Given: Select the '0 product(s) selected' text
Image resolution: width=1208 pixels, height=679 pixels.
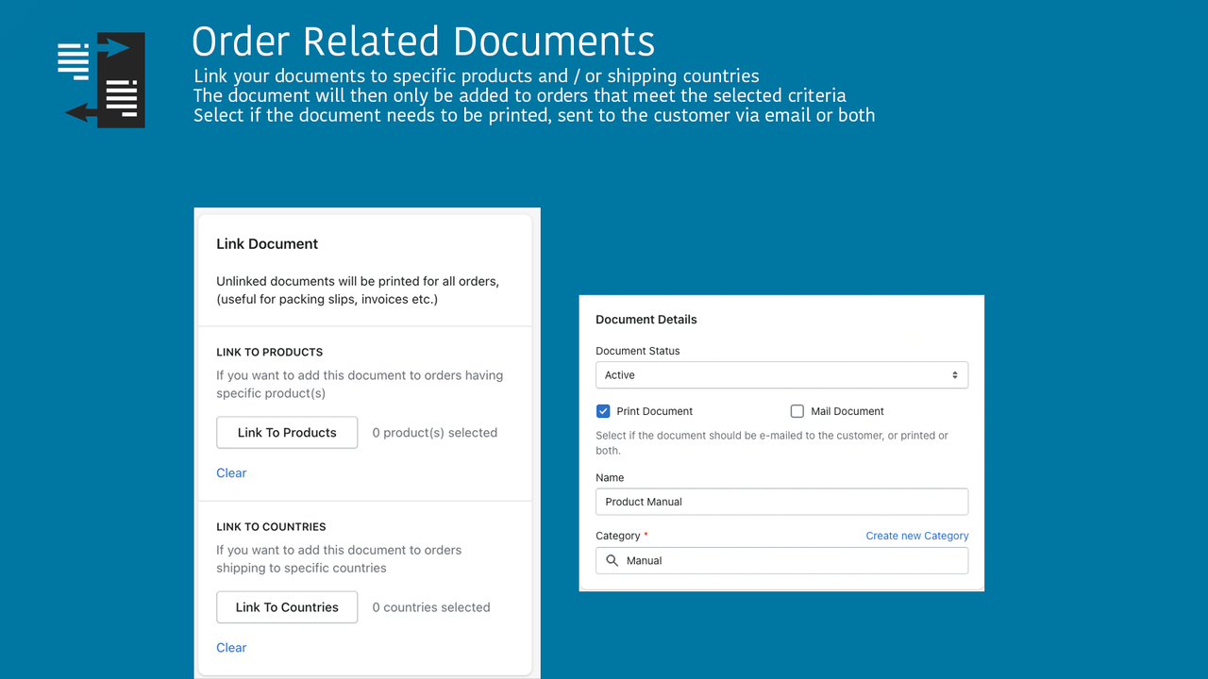Looking at the screenshot, I should pos(435,433).
